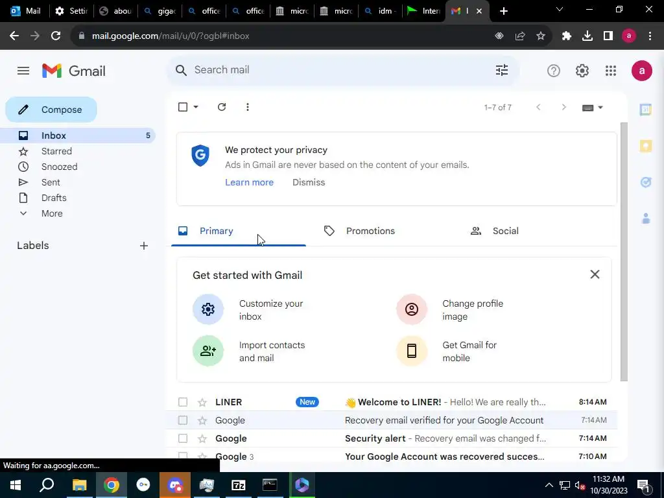Open Chrome three-dot menu

pos(650,36)
